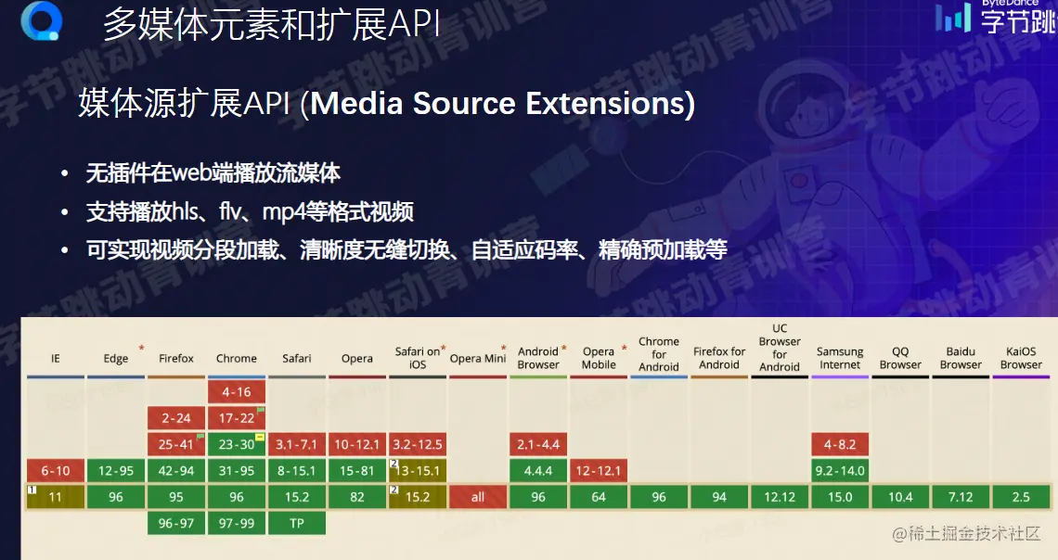Click the green Safari 8-15.1 cell

(297, 470)
